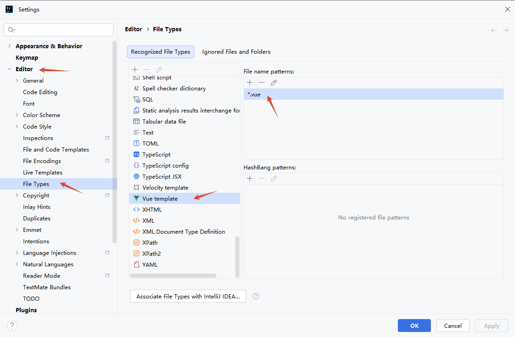This screenshot has width=515, height=337.
Task: Edit the file name pattern
Action: pyautogui.click(x=274, y=82)
